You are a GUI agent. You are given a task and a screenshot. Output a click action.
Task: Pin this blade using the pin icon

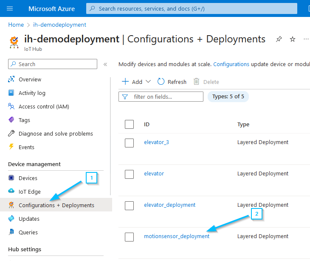[x=279, y=39]
